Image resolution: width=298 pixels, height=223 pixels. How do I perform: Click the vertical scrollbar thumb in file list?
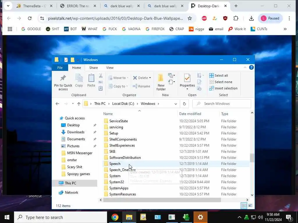[252, 158]
